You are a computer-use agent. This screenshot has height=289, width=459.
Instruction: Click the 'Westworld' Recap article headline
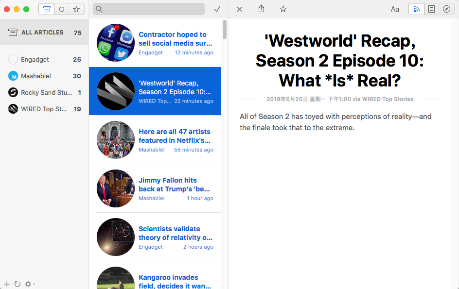(339, 61)
